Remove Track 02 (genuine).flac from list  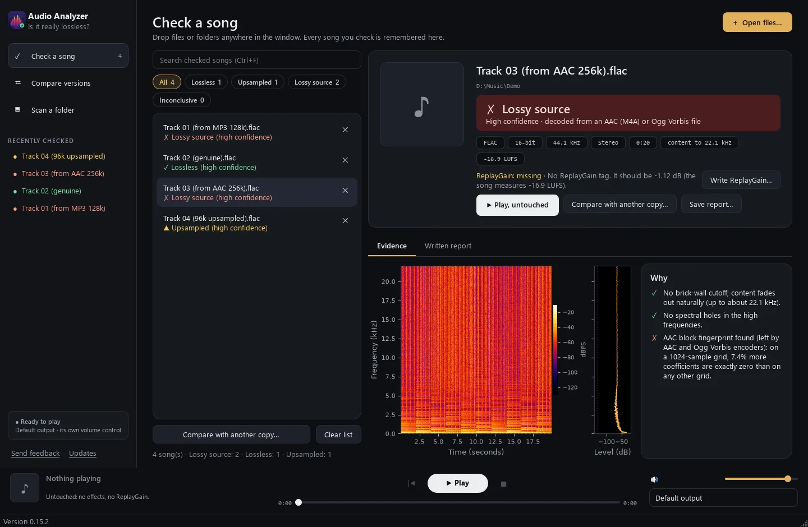345,160
